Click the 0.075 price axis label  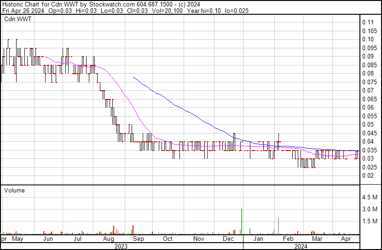pyautogui.click(x=369, y=82)
